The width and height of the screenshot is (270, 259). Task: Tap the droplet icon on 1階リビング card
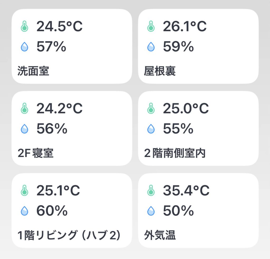click(x=25, y=211)
